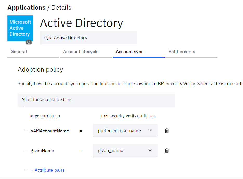Click the 'All of these must be true' header
The height and width of the screenshot is (179, 243).
tap(96, 100)
